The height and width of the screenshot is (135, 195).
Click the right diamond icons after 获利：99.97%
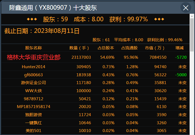tap(159, 19)
